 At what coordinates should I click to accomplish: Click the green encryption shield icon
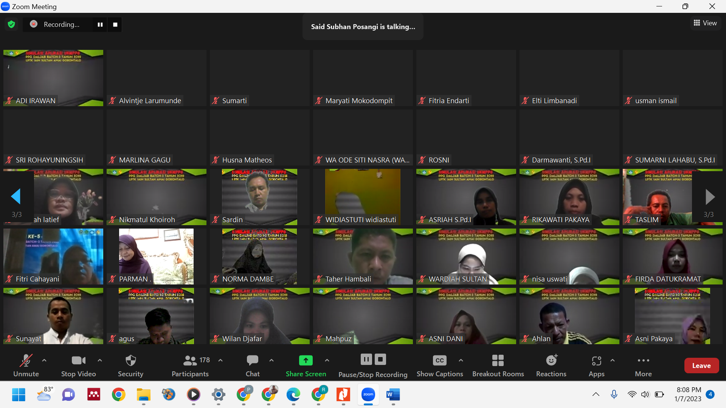(11, 25)
